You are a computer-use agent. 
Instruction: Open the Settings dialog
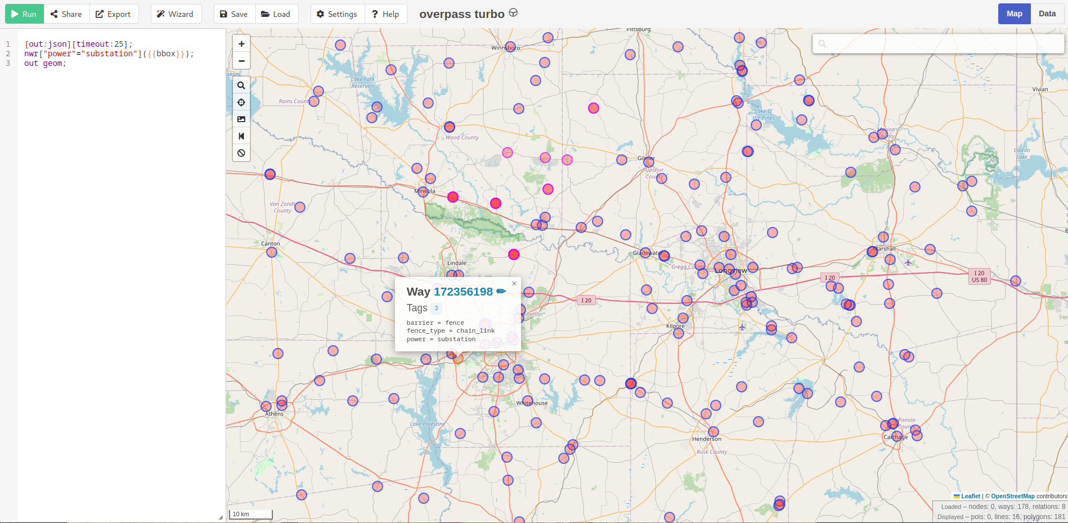click(337, 14)
